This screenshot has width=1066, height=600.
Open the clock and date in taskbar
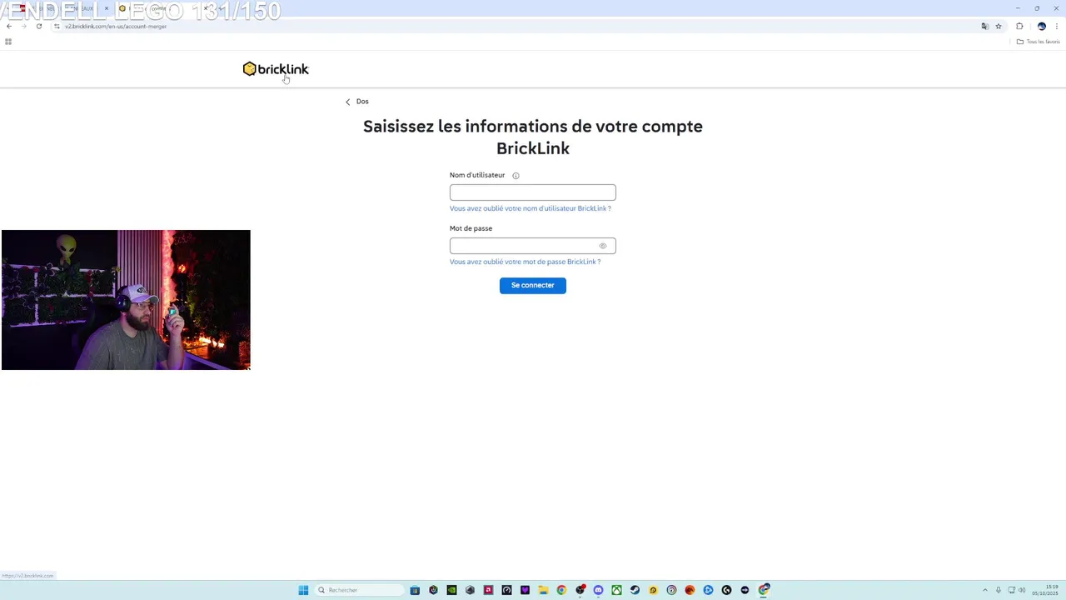[x=1045, y=590]
